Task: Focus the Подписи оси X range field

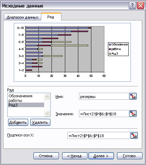Action: (x=99, y=135)
